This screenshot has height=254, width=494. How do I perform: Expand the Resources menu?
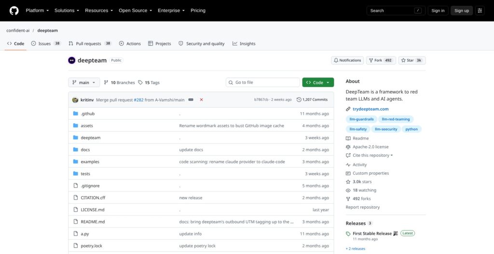pos(99,11)
